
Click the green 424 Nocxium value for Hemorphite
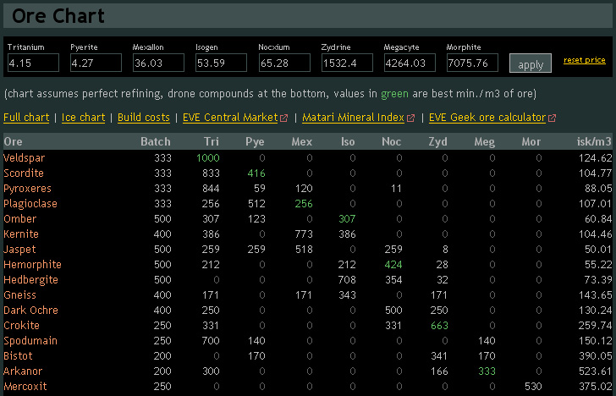point(393,264)
